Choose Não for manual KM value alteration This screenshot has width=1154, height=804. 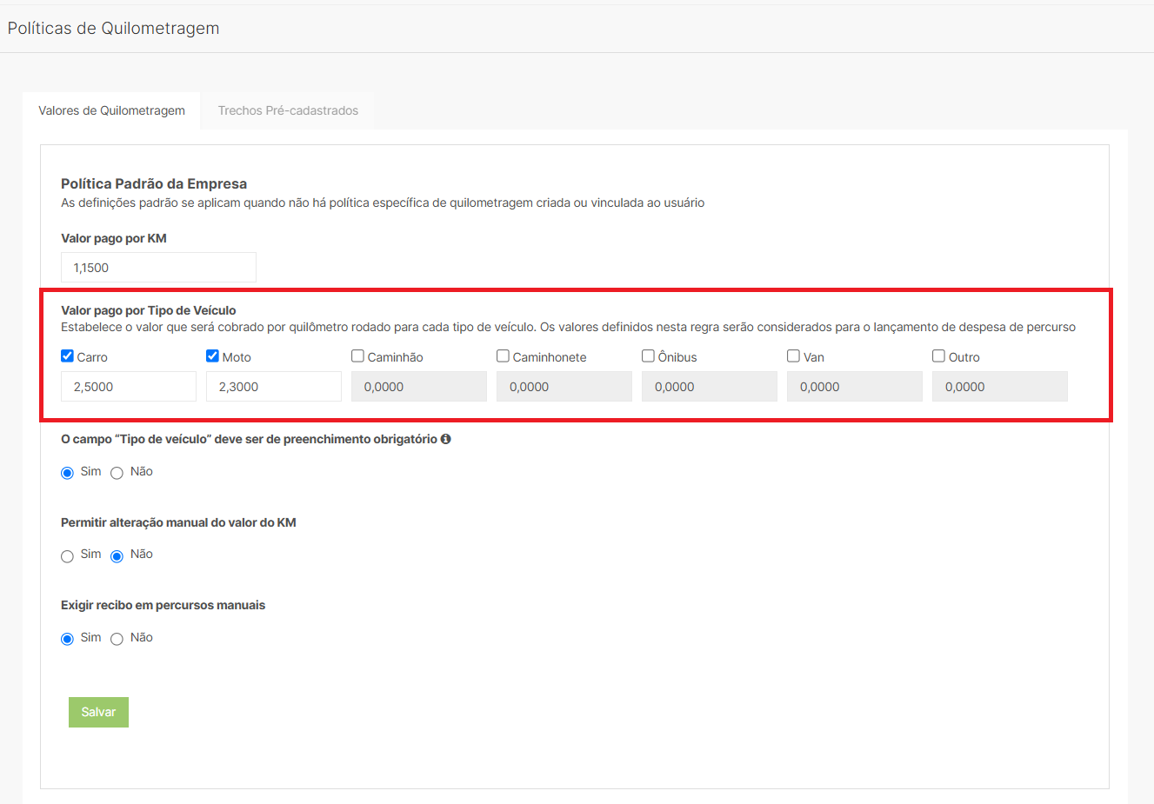pos(117,556)
